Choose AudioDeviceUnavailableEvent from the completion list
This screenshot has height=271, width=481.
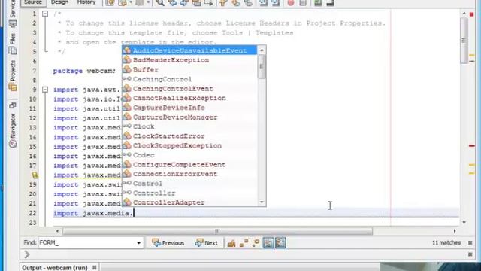[x=189, y=50]
